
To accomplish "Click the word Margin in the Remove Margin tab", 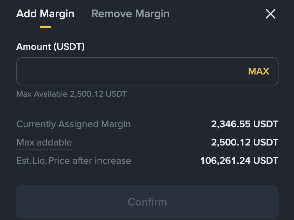I will point(152,14).
